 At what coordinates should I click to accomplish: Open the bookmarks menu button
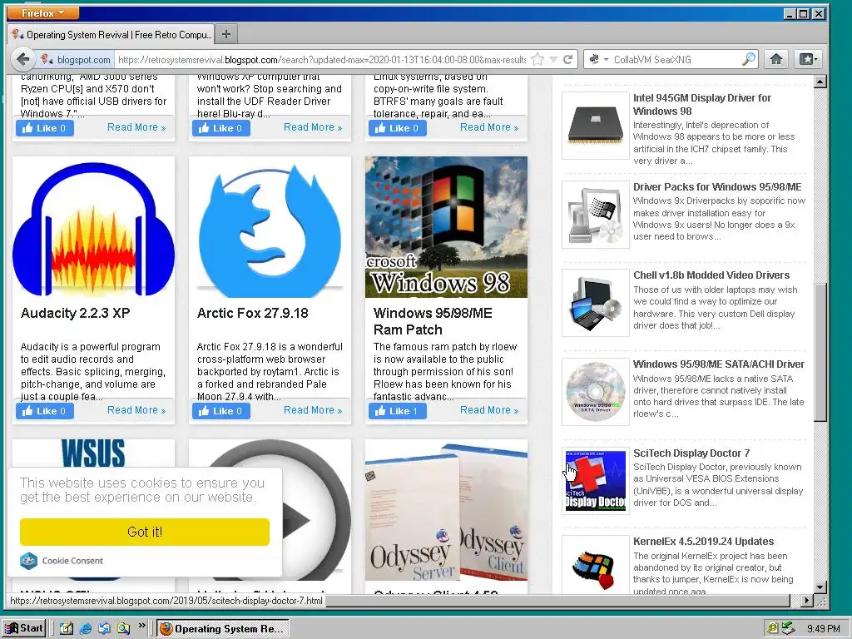click(807, 59)
